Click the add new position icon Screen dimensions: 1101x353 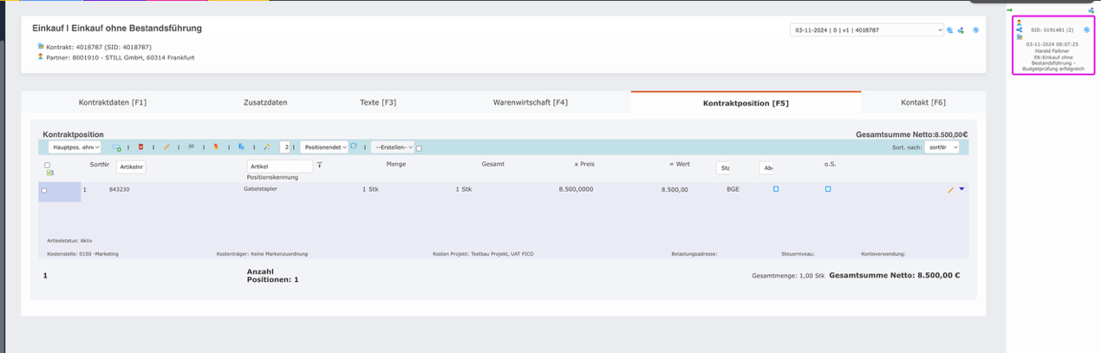117,147
